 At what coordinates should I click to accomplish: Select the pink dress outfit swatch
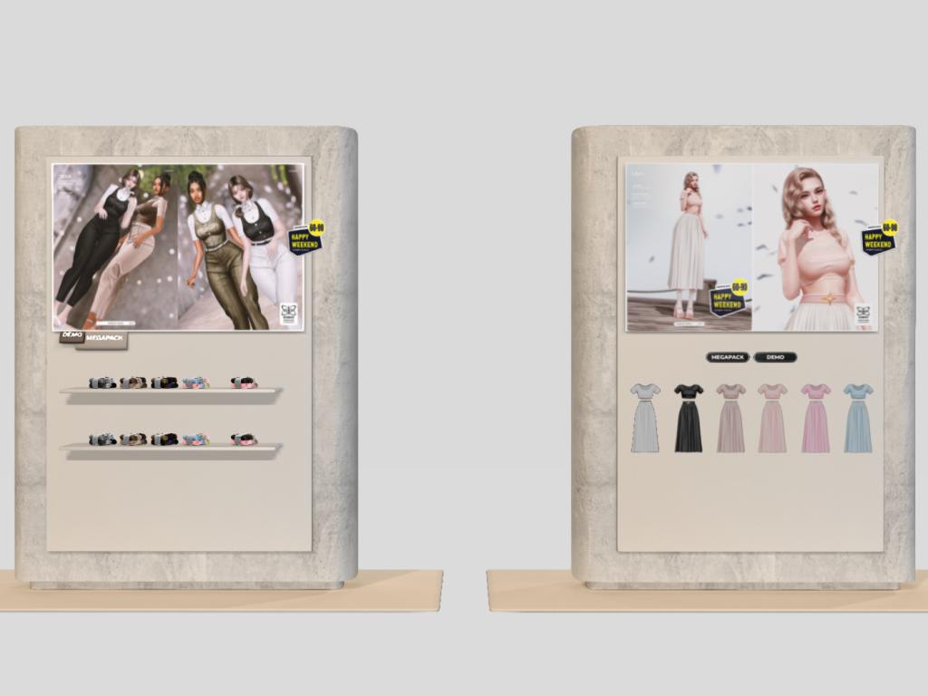pos(815,418)
